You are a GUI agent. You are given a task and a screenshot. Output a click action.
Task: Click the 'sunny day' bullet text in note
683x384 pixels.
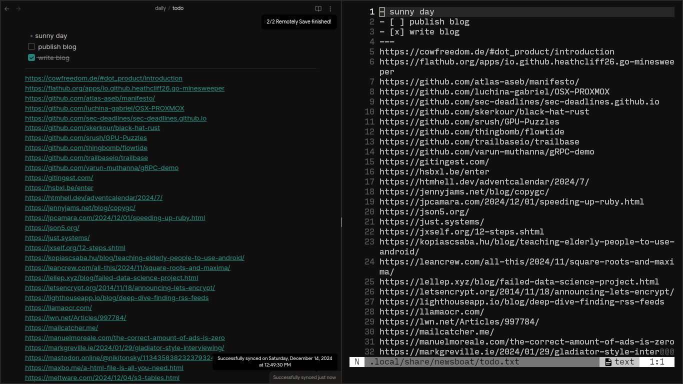pos(51,36)
